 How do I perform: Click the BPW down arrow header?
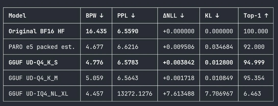point(95,16)
